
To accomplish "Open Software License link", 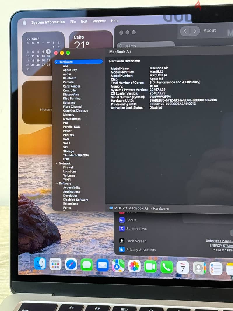I will click(x=219, y=241).
